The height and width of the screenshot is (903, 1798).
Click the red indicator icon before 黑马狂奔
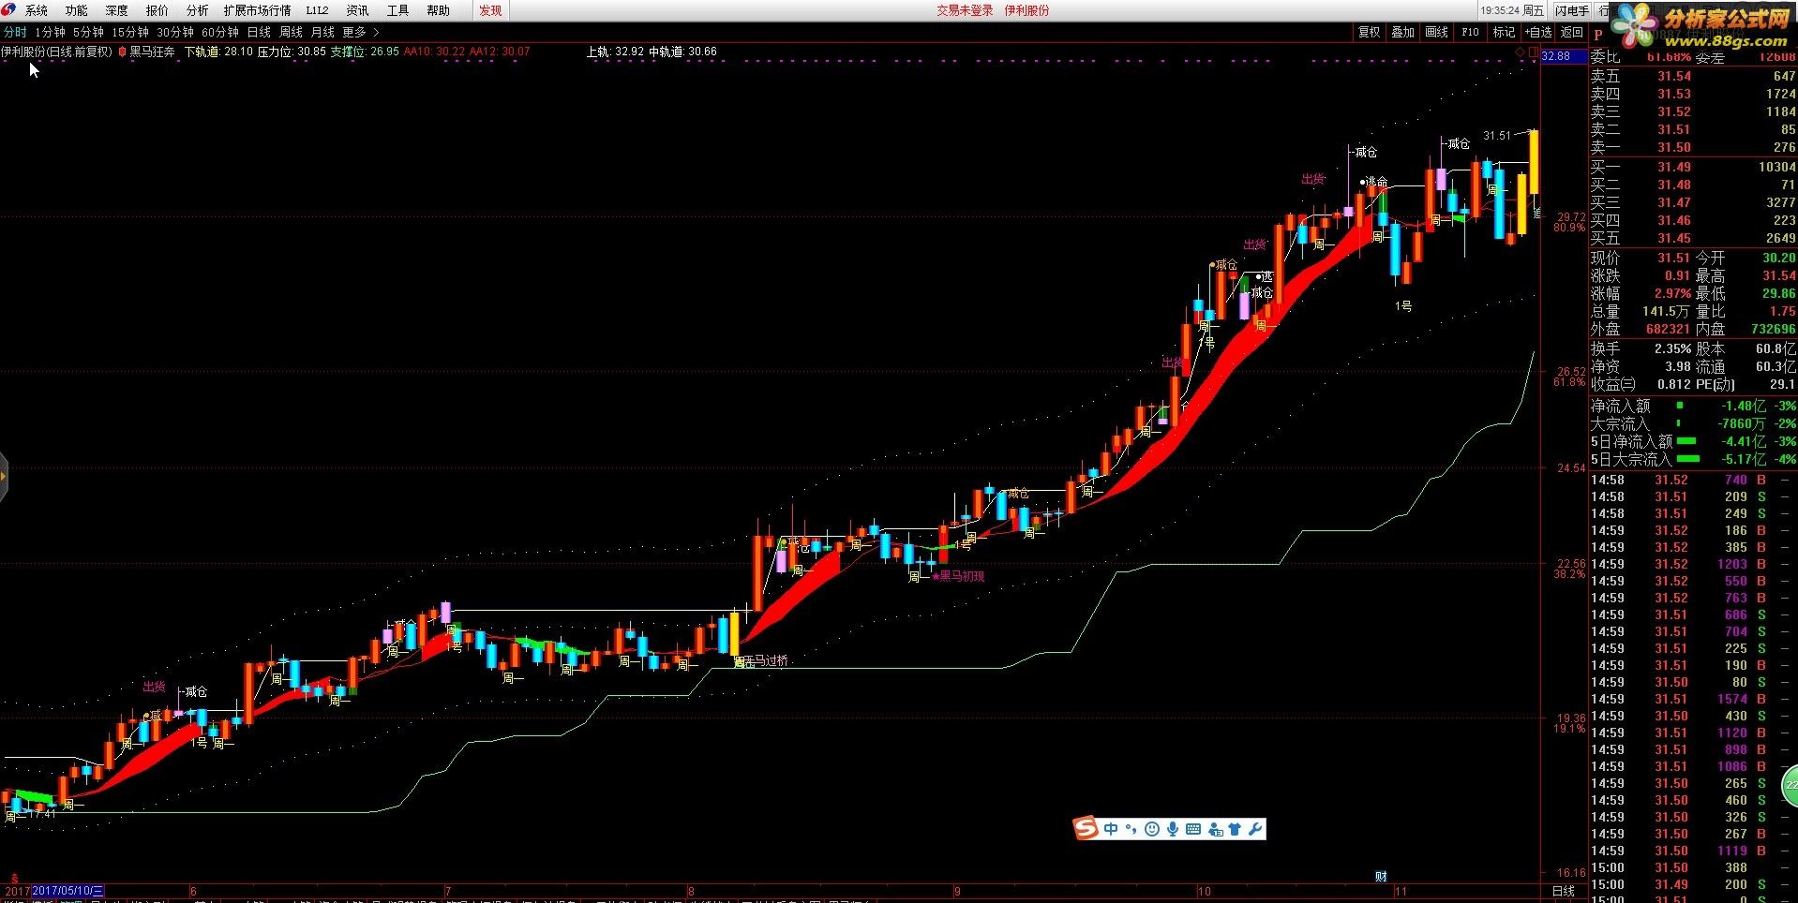pyautogui.click(x=122, y=52)
